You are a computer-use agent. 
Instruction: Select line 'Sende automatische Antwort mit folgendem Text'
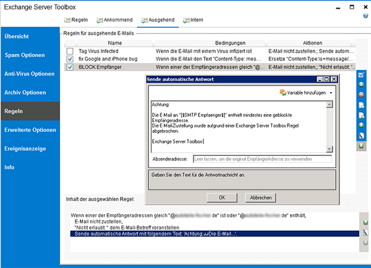pos(215,234)
